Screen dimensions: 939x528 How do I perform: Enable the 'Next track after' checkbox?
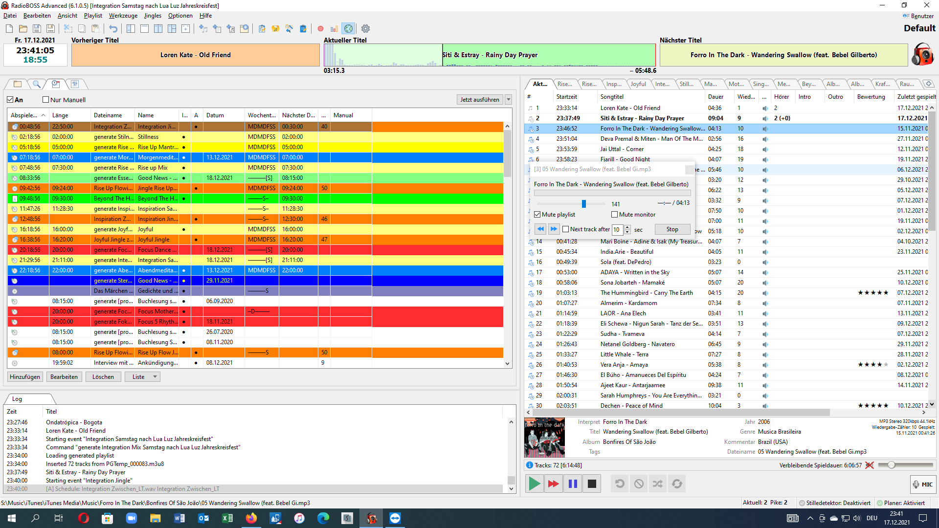pos(566,229)
